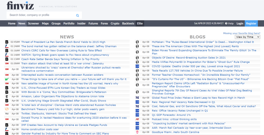Screen dimensions: 264x135
Task: Open Reis Regional Mall Vacancy Rate post
Action: [184, 102]
